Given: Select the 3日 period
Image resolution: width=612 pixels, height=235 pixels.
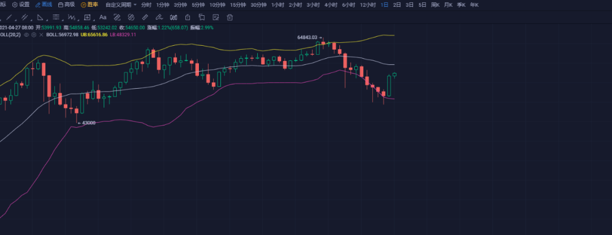Looking at the screenshot, I should pyautogui.click(x=410, y=5).
